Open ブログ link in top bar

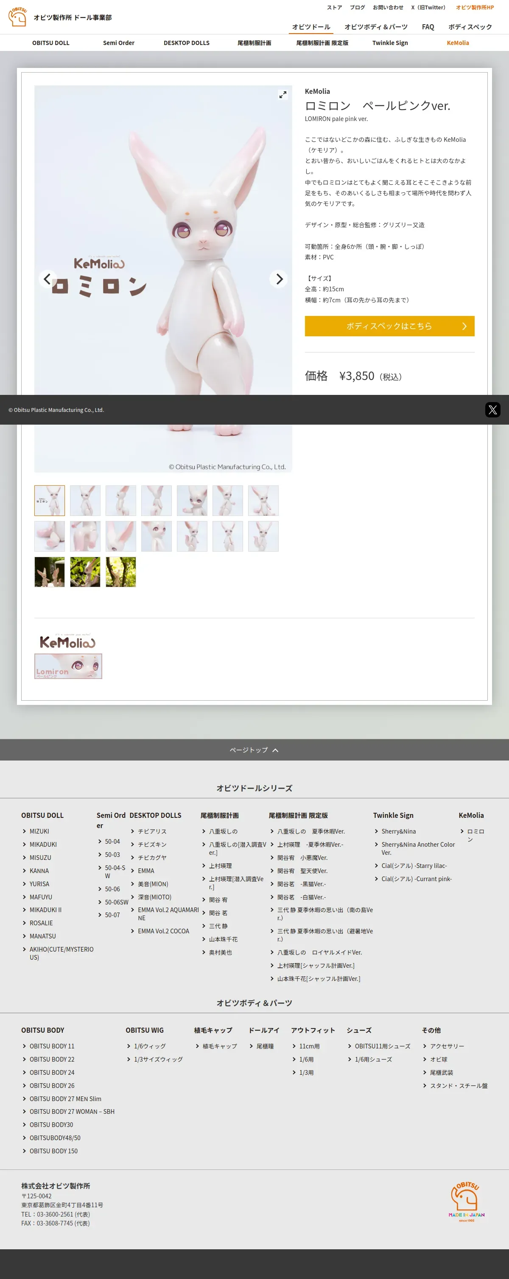pos(357,8)
